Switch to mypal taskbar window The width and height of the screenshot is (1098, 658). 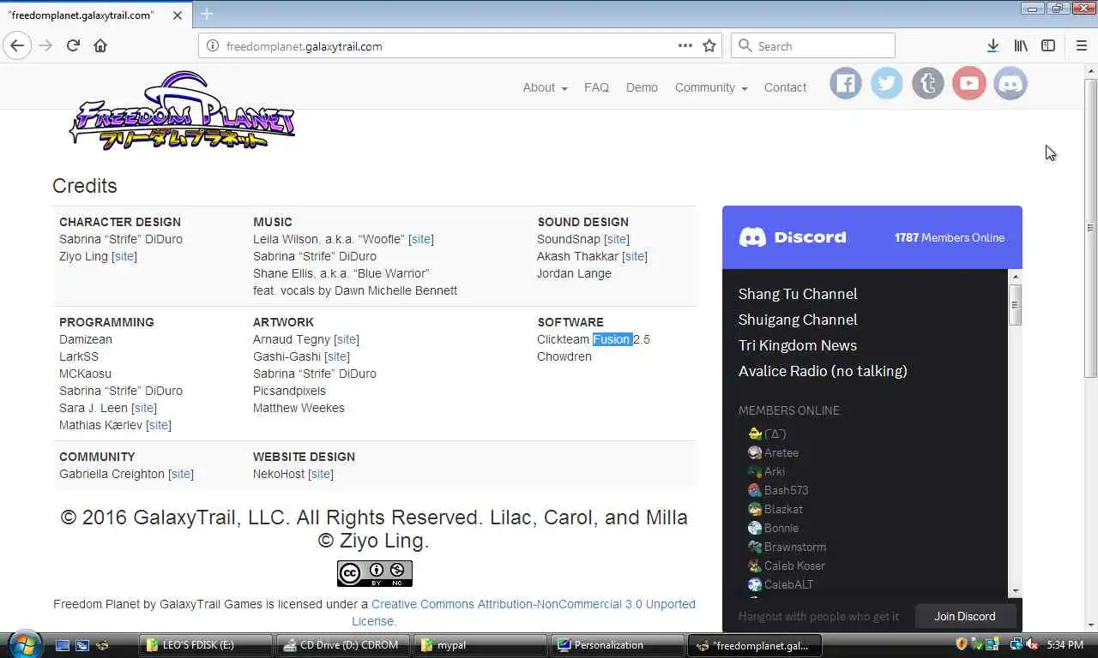[x=480, y=645]
